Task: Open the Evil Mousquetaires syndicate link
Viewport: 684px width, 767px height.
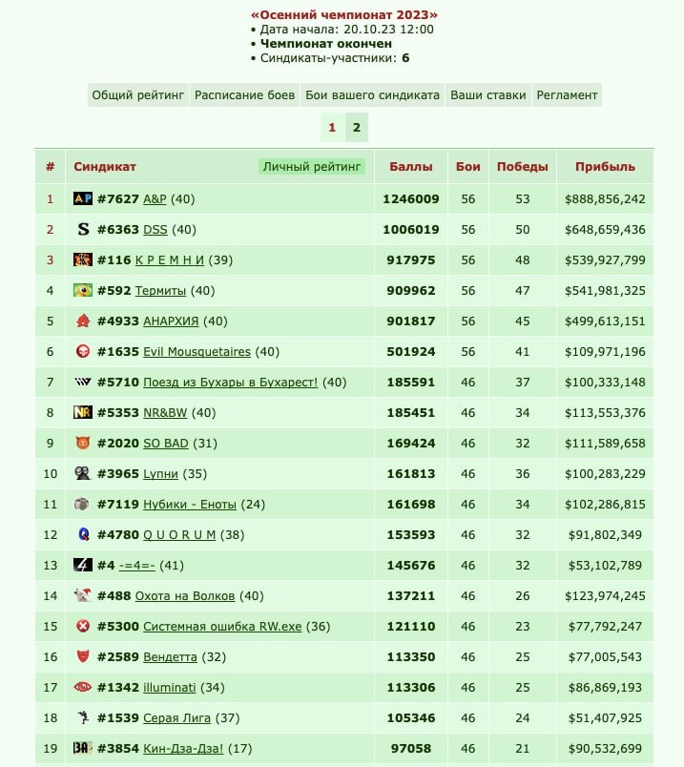Action: (x=197, y=351)
